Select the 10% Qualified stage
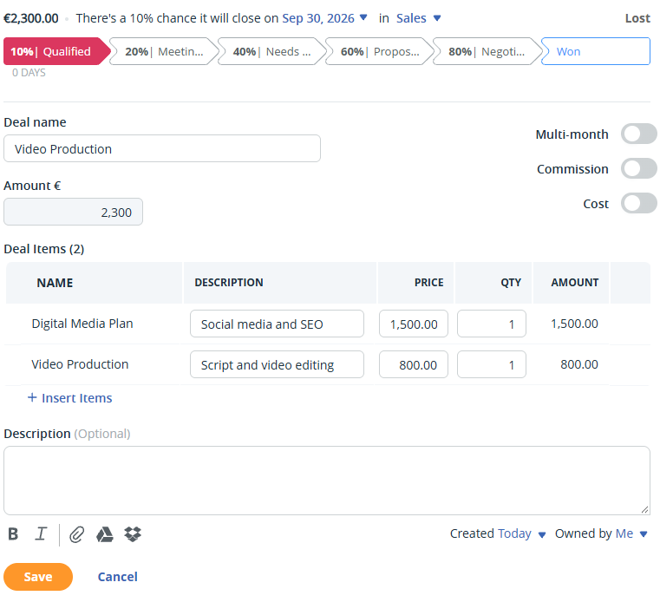Image resolution: width=660 pixels, height=602 pixels. click(x=57, y=51)
